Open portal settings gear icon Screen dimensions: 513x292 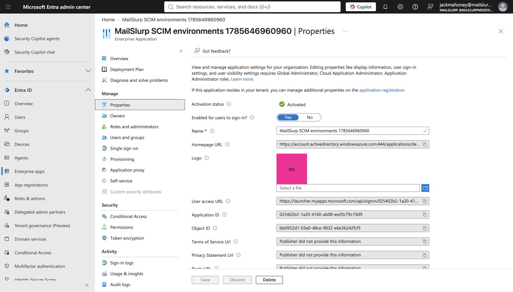click(x=400, y=7)
